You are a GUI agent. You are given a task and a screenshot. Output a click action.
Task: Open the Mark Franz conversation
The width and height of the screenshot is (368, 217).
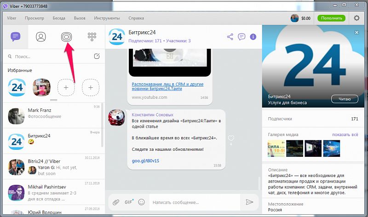pos(54,115)
